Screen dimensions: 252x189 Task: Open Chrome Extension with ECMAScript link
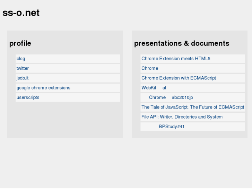pos(179,78)
